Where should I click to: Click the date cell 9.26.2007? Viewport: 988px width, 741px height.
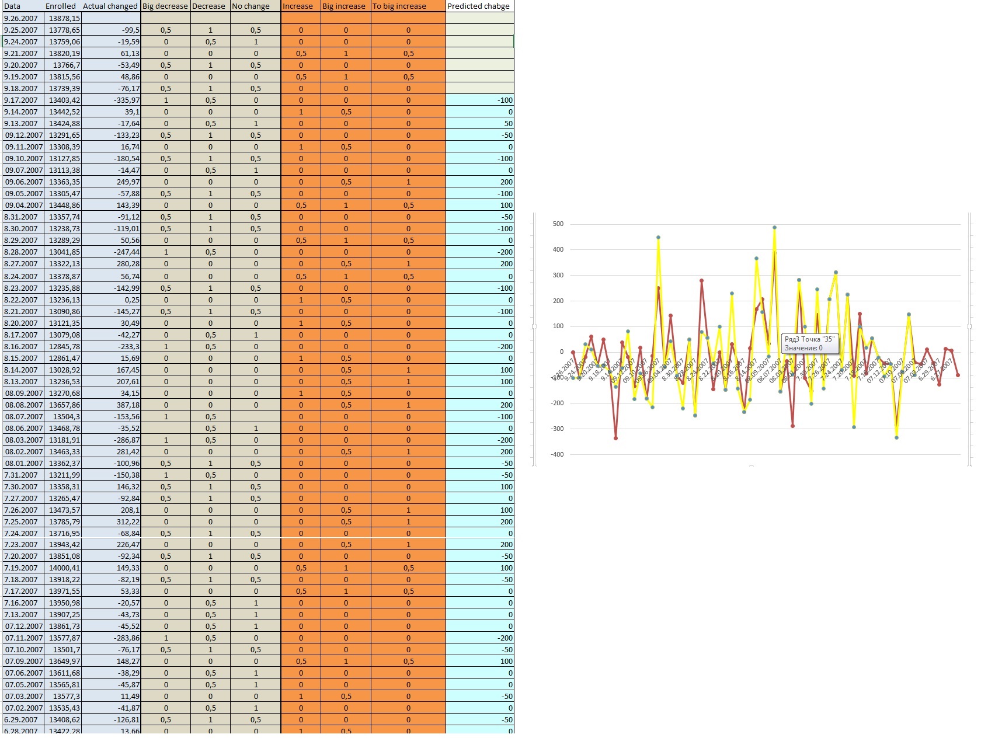(x=22, y=18)
